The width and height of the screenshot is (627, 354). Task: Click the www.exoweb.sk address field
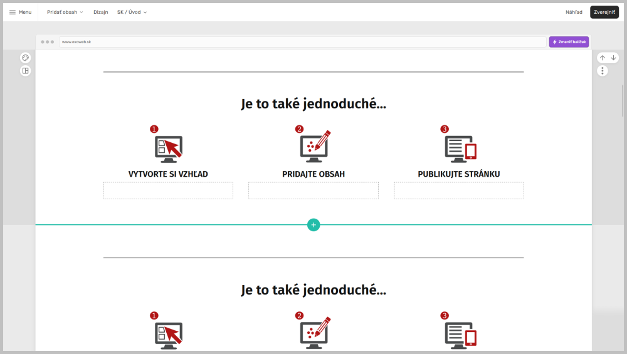point(302,42)
